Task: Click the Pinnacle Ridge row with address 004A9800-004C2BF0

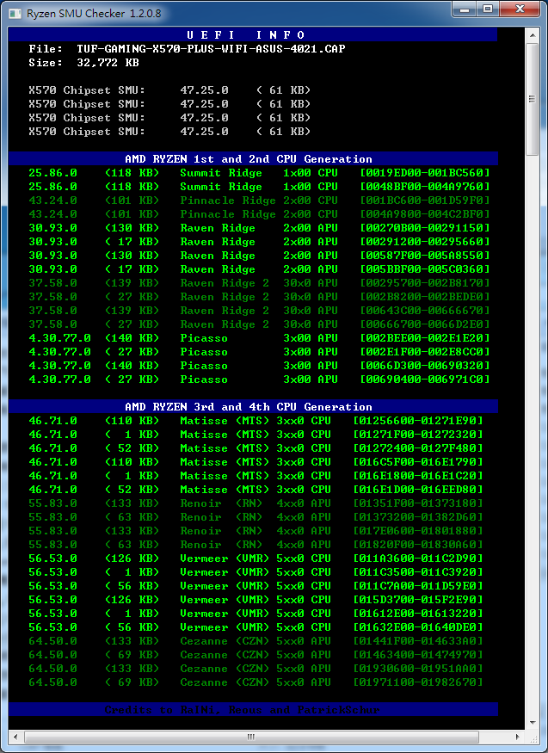Action: coord(259,214)
